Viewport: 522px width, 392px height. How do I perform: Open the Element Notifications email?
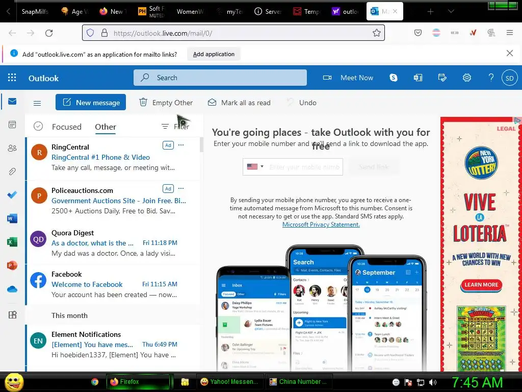[x=113, y=345]
